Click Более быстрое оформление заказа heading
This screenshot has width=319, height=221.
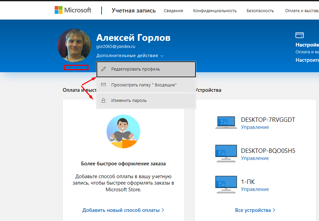(x=123, y=164)
